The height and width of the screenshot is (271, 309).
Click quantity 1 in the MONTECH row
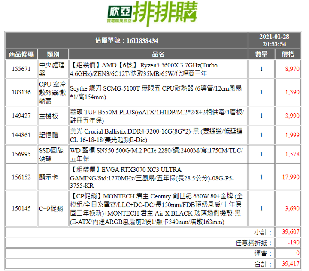tap(261, 208)
